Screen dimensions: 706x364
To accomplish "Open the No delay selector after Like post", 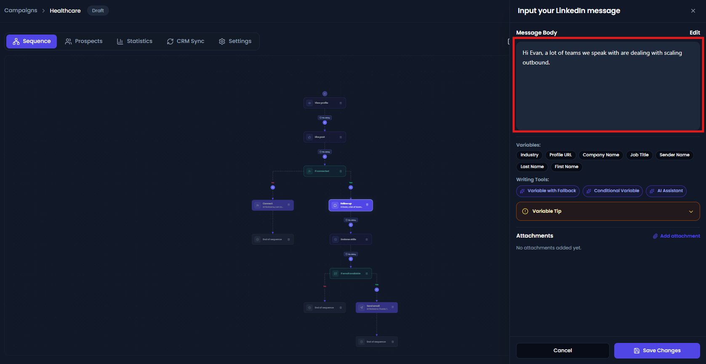I will (x=325, y=152).
